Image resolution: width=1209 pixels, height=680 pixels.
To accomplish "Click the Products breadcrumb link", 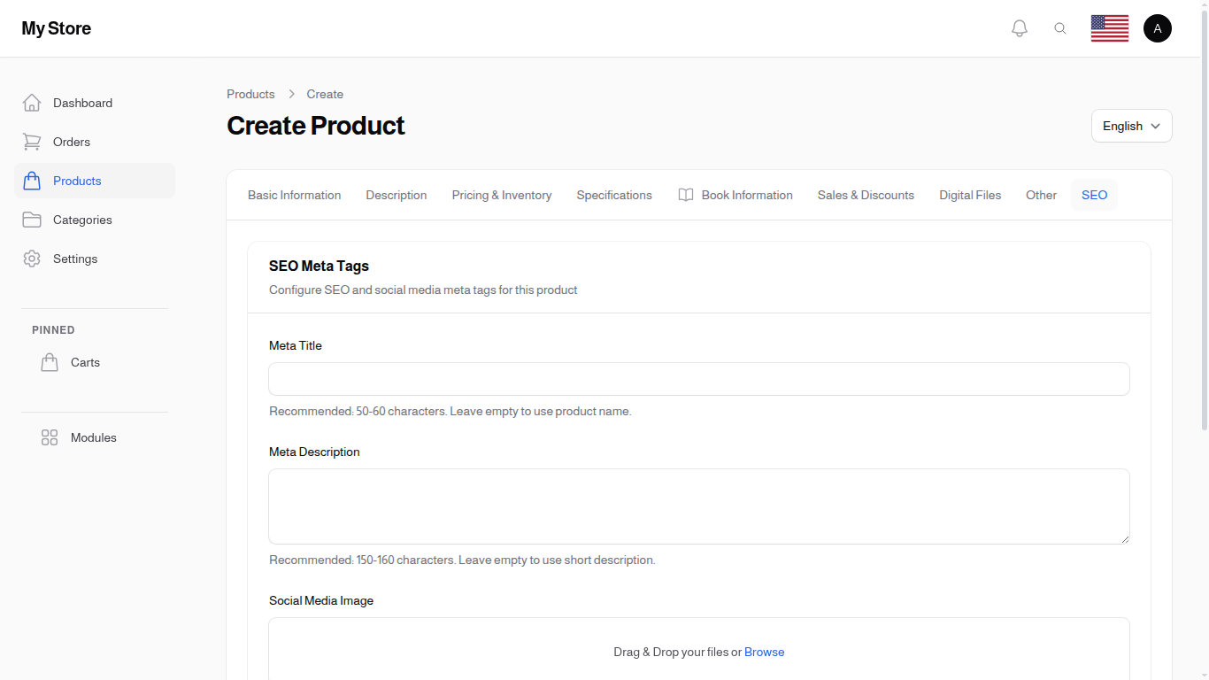I will point(250,94).
